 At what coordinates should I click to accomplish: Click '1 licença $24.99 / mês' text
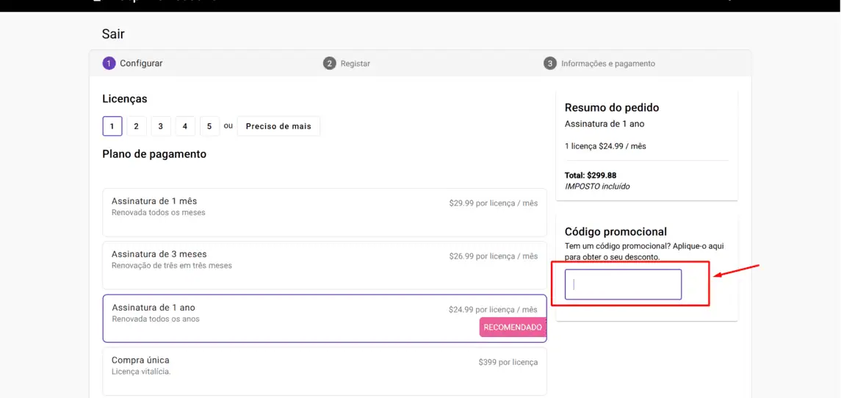(x=605, y=146)
